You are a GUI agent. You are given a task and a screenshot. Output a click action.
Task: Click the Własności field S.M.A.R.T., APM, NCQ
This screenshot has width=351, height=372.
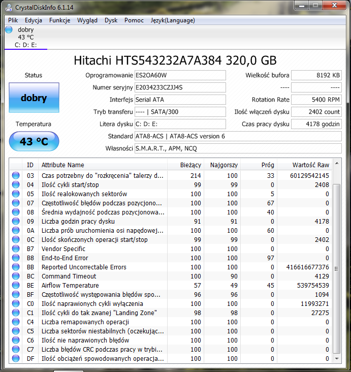[238, 148]
